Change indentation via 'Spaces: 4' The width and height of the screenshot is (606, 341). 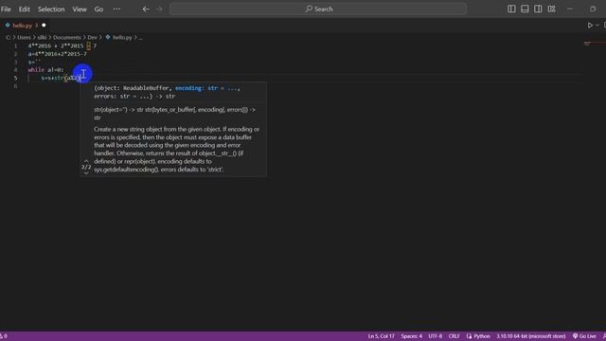(x=411, y=336)
